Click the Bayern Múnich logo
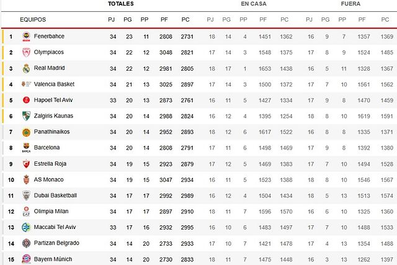 pos(26,259)
